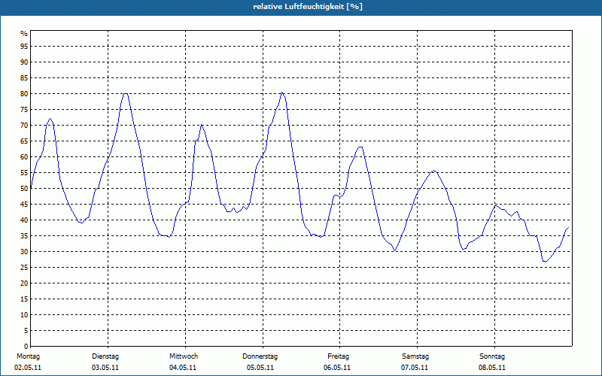
Task: Click the '%' unit label on the y-axis
Action: click(x=24, y=34)
